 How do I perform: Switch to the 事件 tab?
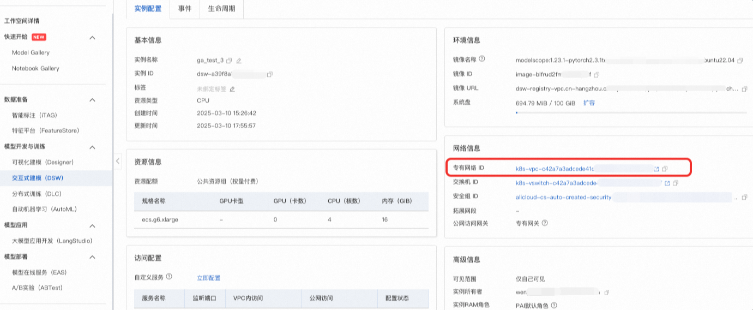coord(185,9)
